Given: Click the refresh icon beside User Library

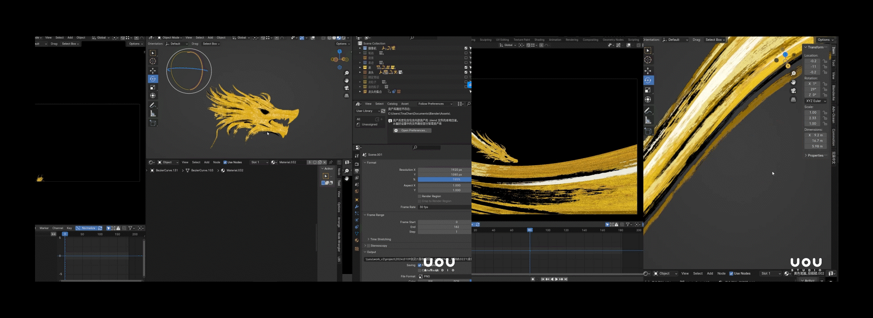Looking at the screenshot, I should 383,111.
